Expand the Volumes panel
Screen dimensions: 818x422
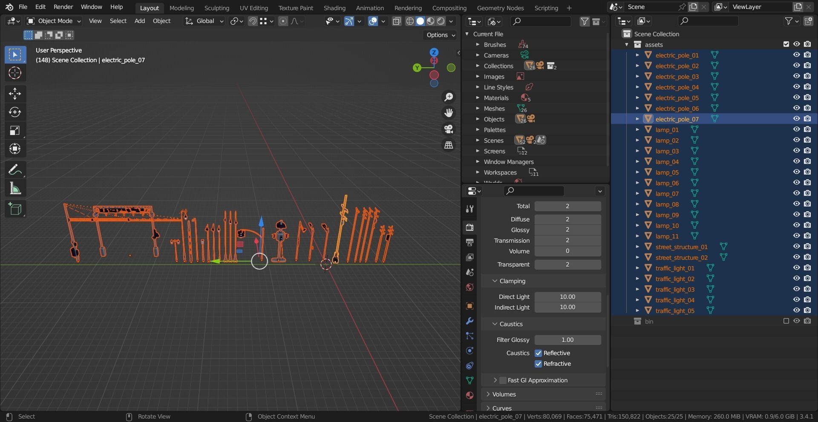point(488,394)
